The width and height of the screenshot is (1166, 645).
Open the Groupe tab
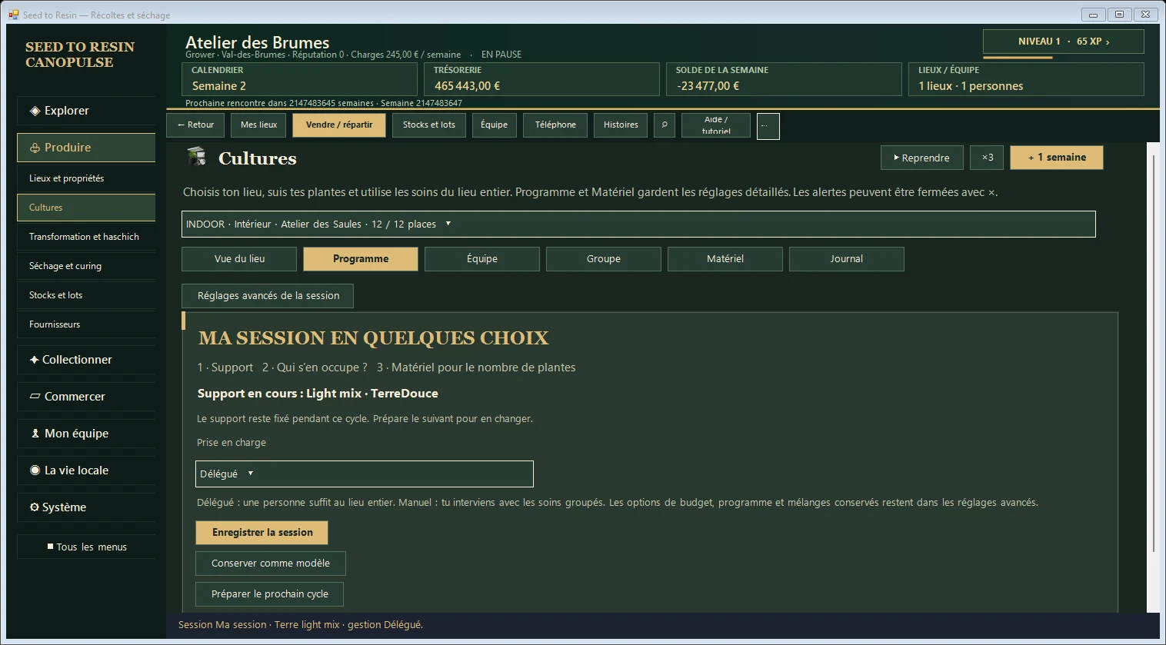pos(604,259)
